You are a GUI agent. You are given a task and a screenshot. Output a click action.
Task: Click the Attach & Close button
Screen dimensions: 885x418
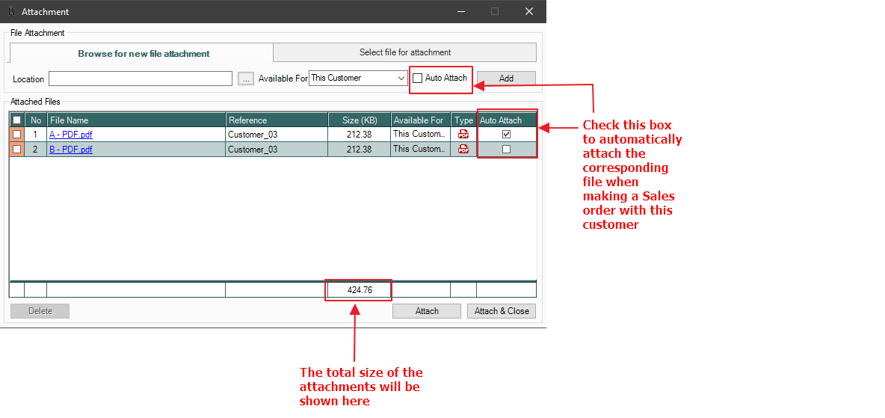click(x=502, y=311)
